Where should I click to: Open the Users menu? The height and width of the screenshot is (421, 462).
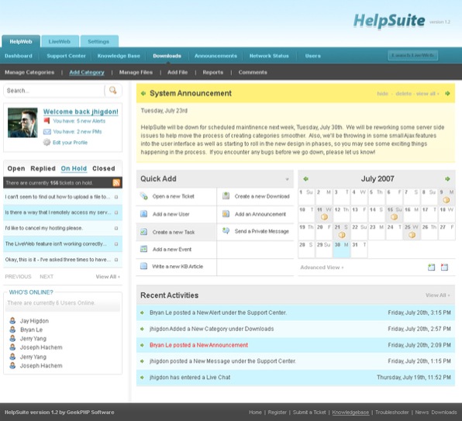click(x=312, y=56)
